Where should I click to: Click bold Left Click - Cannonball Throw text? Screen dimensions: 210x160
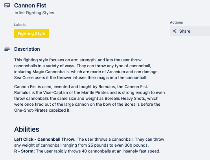click(45, 139)
